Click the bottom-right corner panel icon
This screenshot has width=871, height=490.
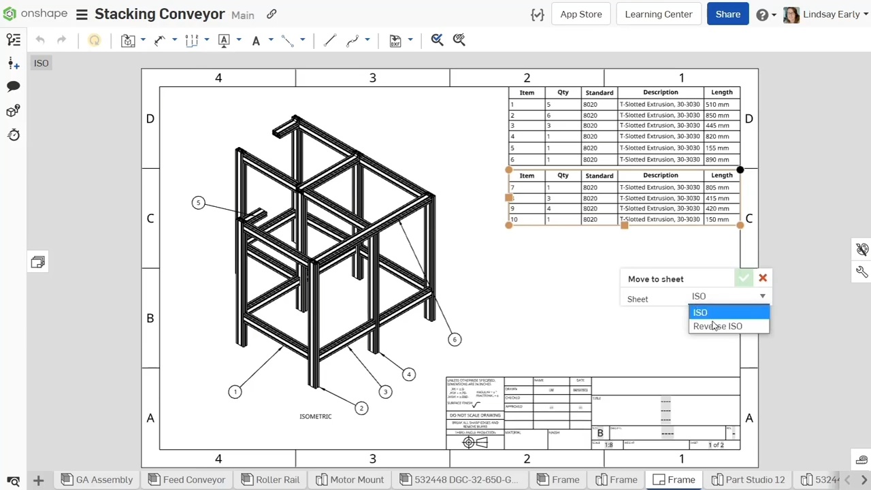point(862,460)
